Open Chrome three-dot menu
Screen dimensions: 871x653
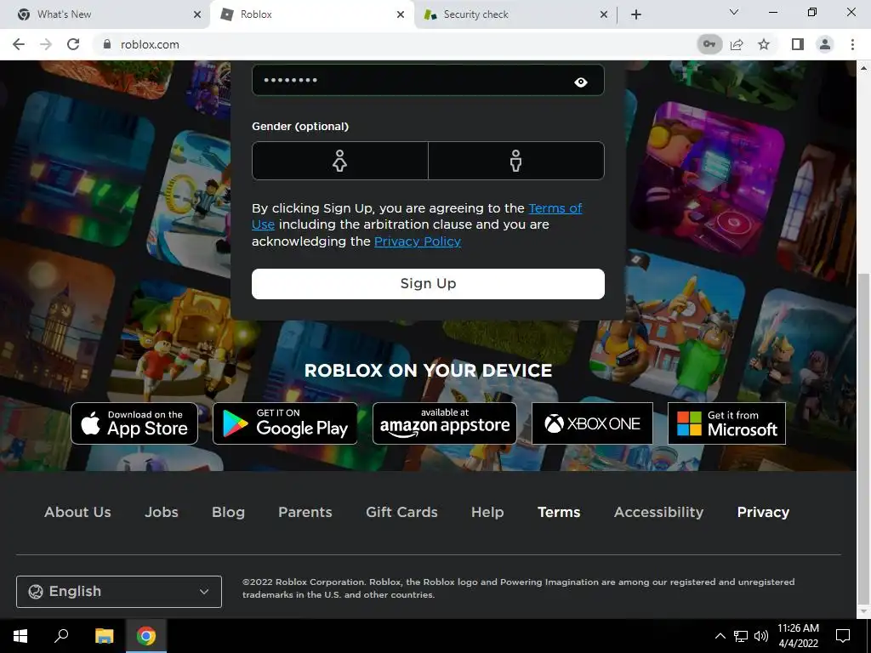852,44
